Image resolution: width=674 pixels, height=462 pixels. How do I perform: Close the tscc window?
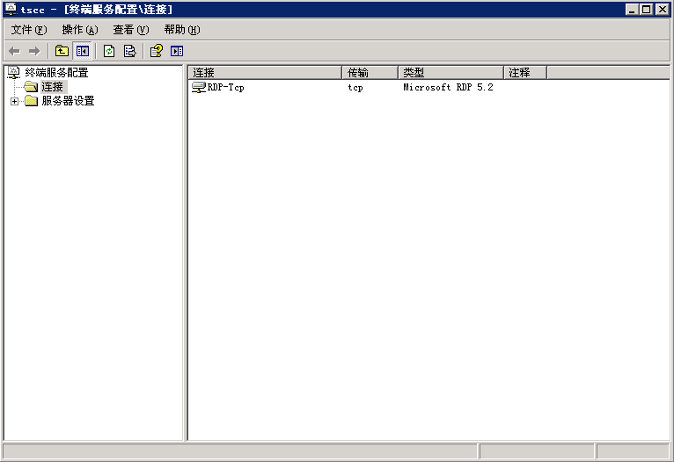tap(663, 9)
